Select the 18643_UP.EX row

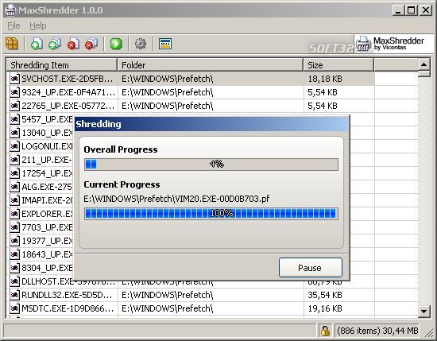pos(41,254)
